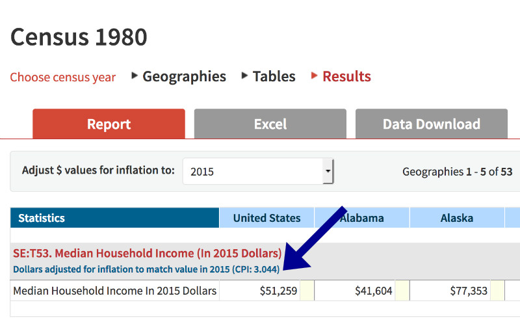Open the 2015 inflation year combo box
The width and height of the screenshot is (520, 322).
pos(258,171)
